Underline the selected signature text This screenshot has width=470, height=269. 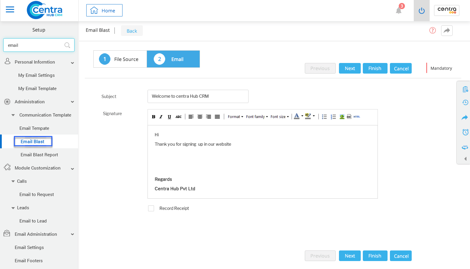point(169,117)
